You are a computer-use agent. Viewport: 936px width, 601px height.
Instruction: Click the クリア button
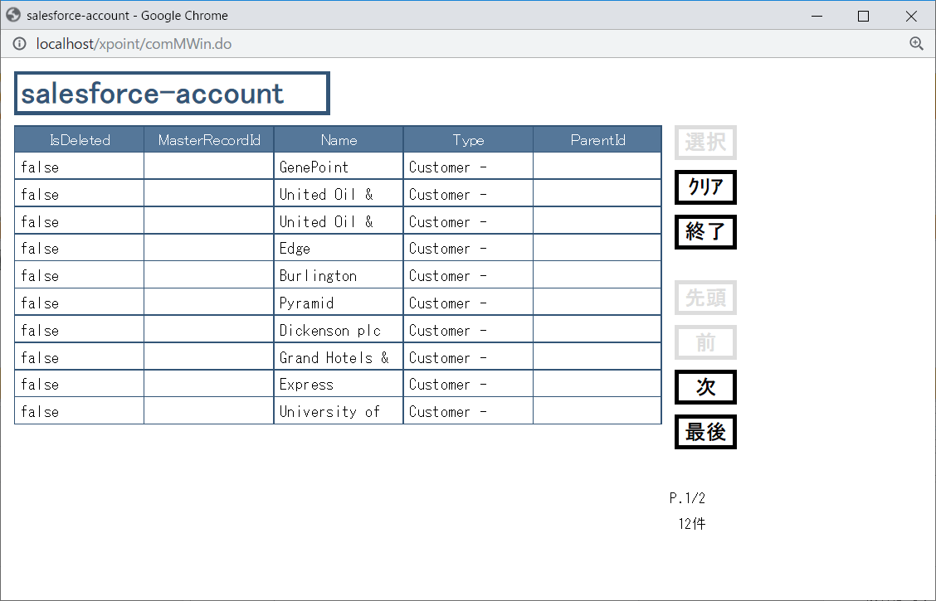tap(705, 187)
